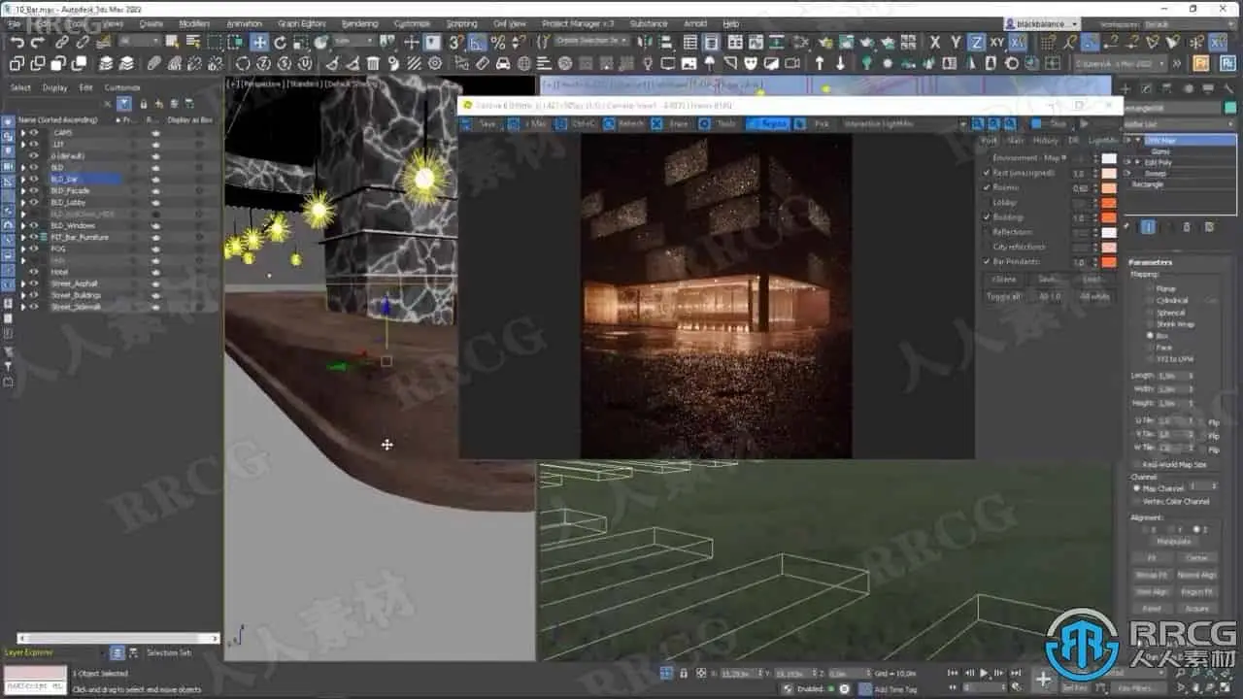Image resolution: width=1243 pixels, height=699 pixels.
Task: Toggle the Rest (unassigned) LightMix checkbox
Action: 987,173
